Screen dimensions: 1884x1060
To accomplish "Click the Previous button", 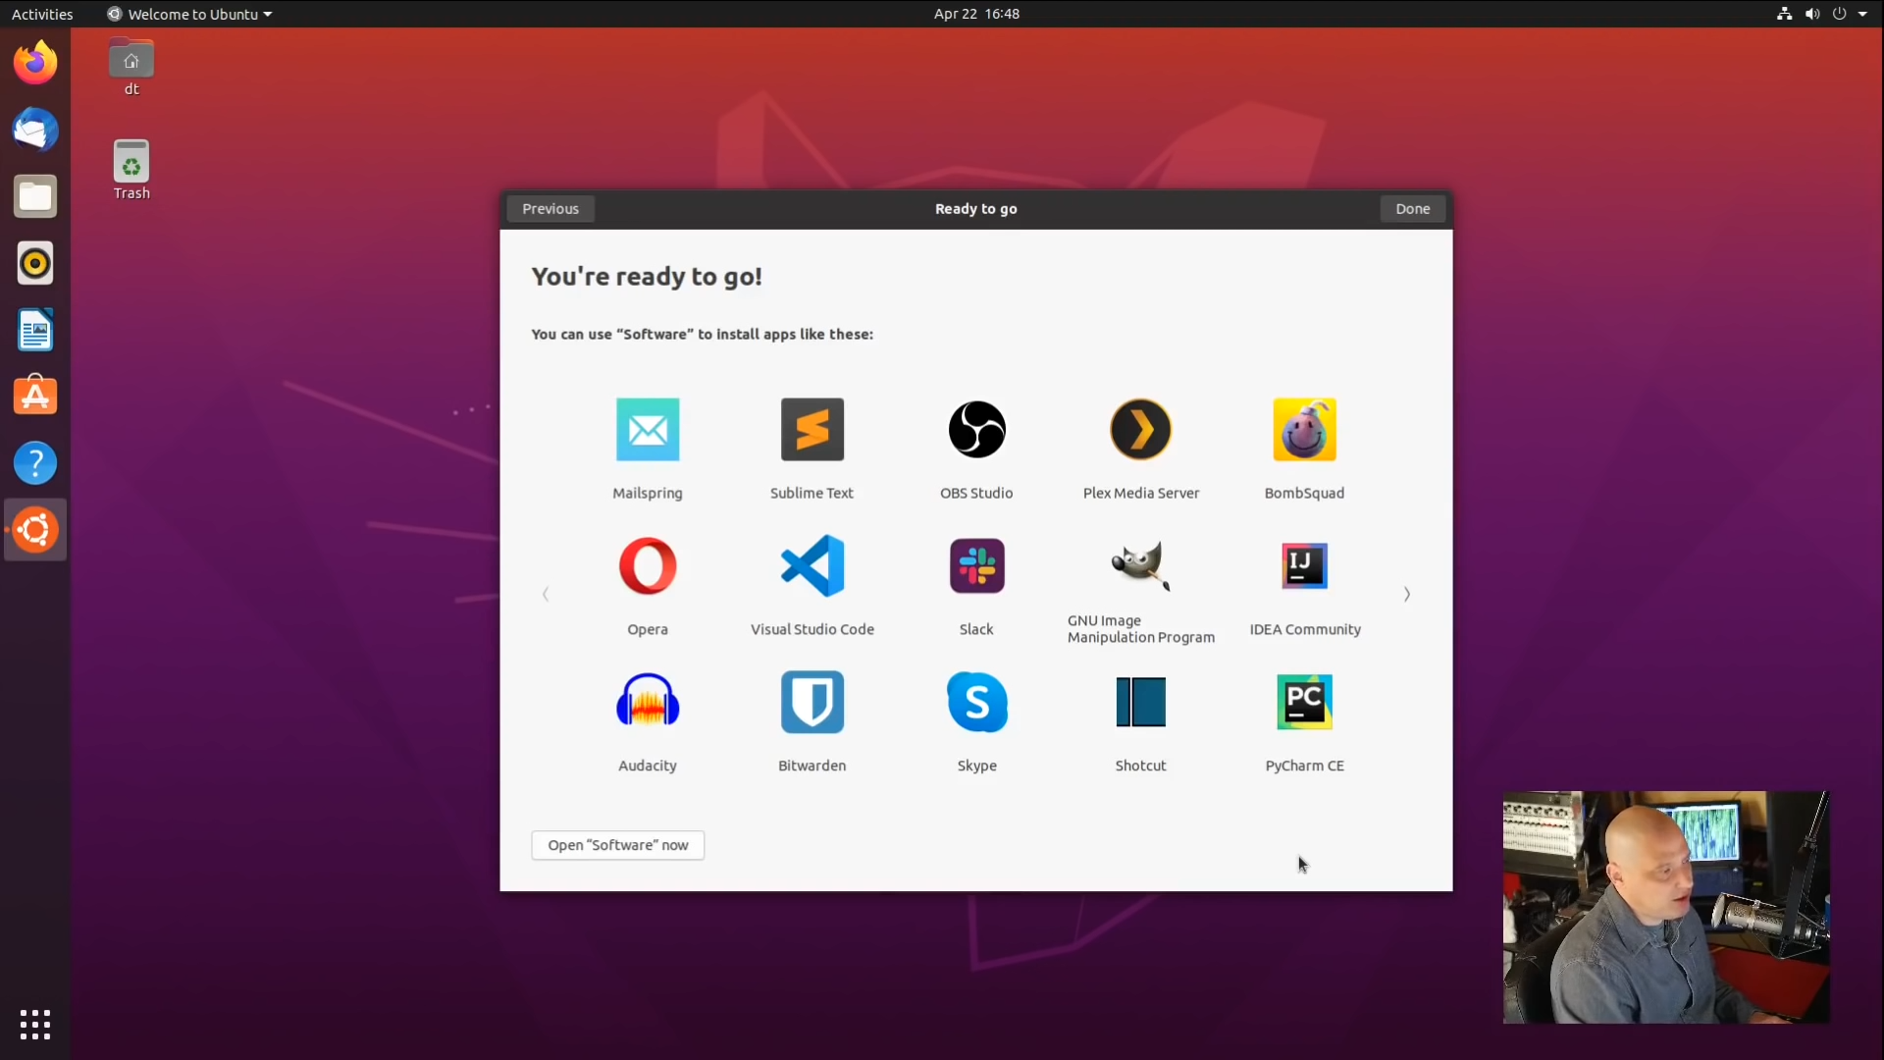I will (x=550, y=208).
